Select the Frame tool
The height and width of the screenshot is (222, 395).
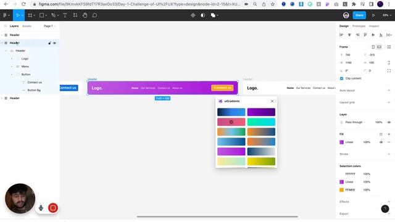click(30, 15)
